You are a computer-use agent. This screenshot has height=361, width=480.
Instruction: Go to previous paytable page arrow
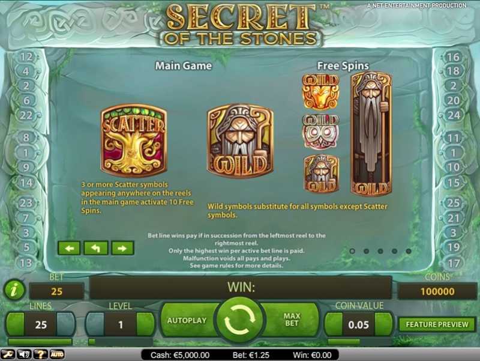(x=69, y=248)
